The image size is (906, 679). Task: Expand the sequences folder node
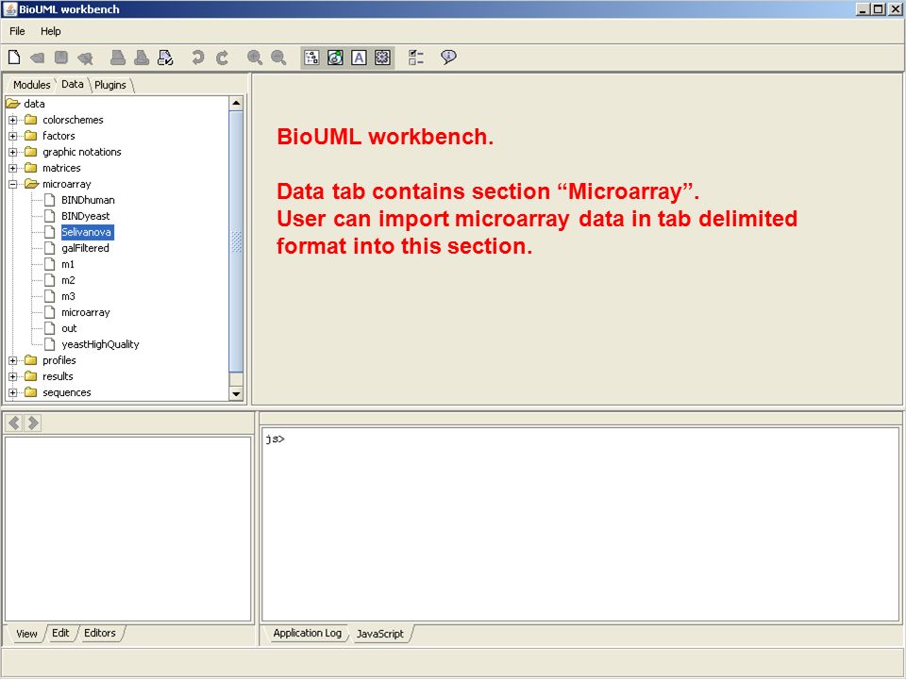point(12,393)
